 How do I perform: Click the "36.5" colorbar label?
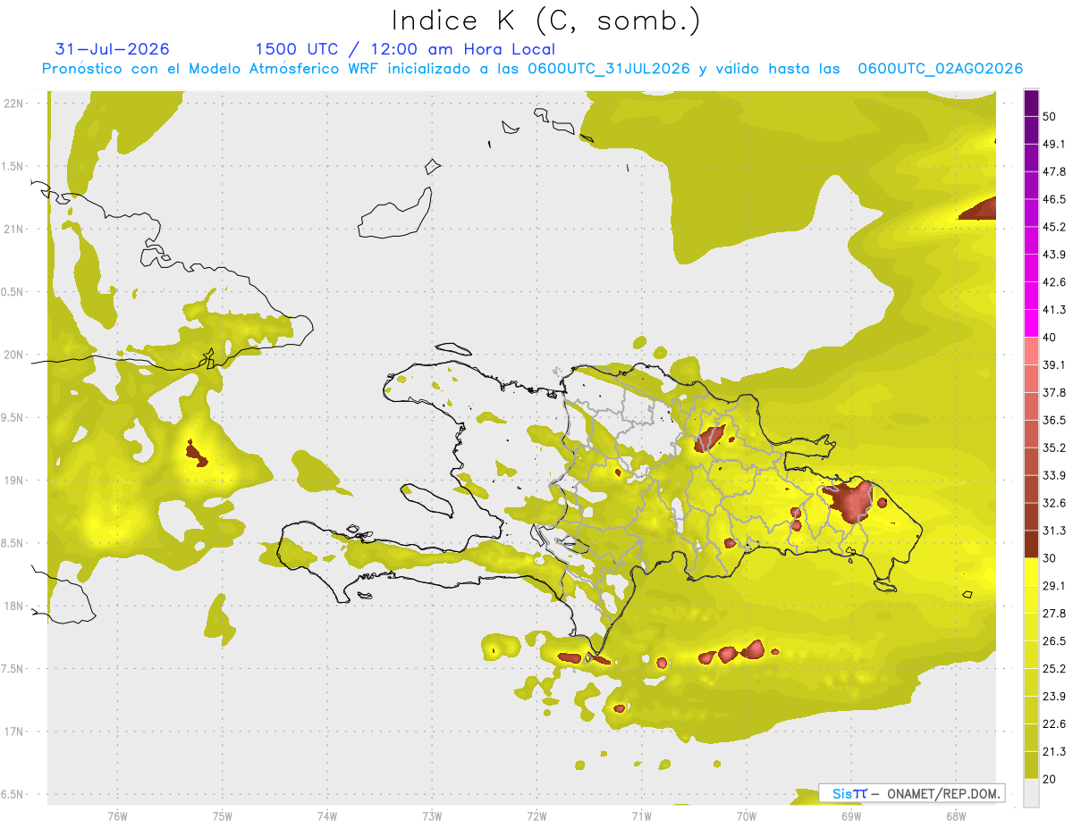(1054, 420)
